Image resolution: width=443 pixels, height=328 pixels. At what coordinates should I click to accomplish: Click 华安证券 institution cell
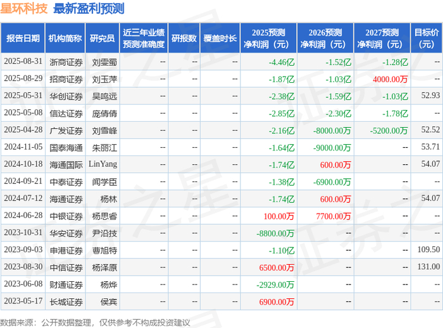[66, 234]
